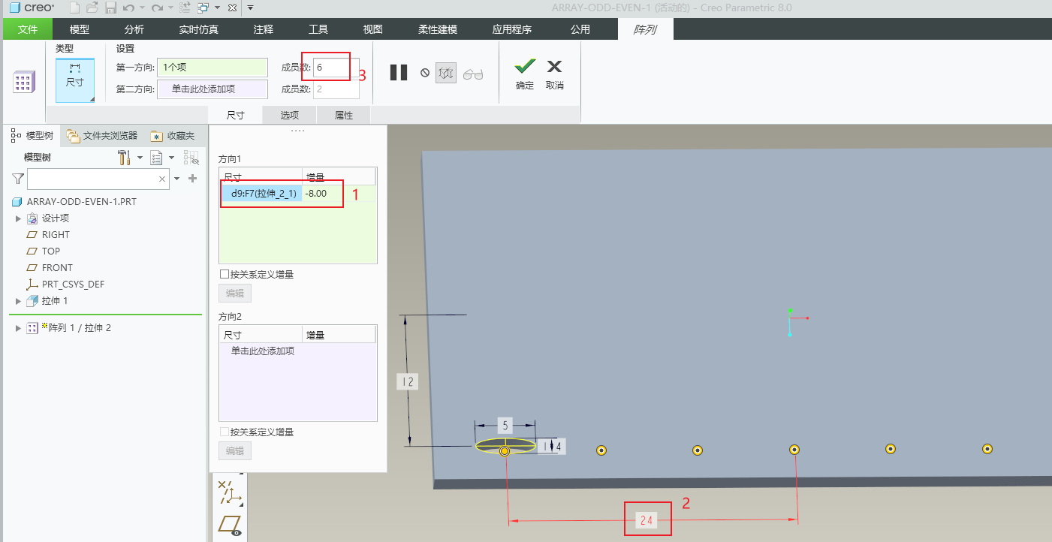Image resolution: width=1052 pixels, height=542 pixels.
Task: Open the 属性 panel tab
Action: point(344,116)
